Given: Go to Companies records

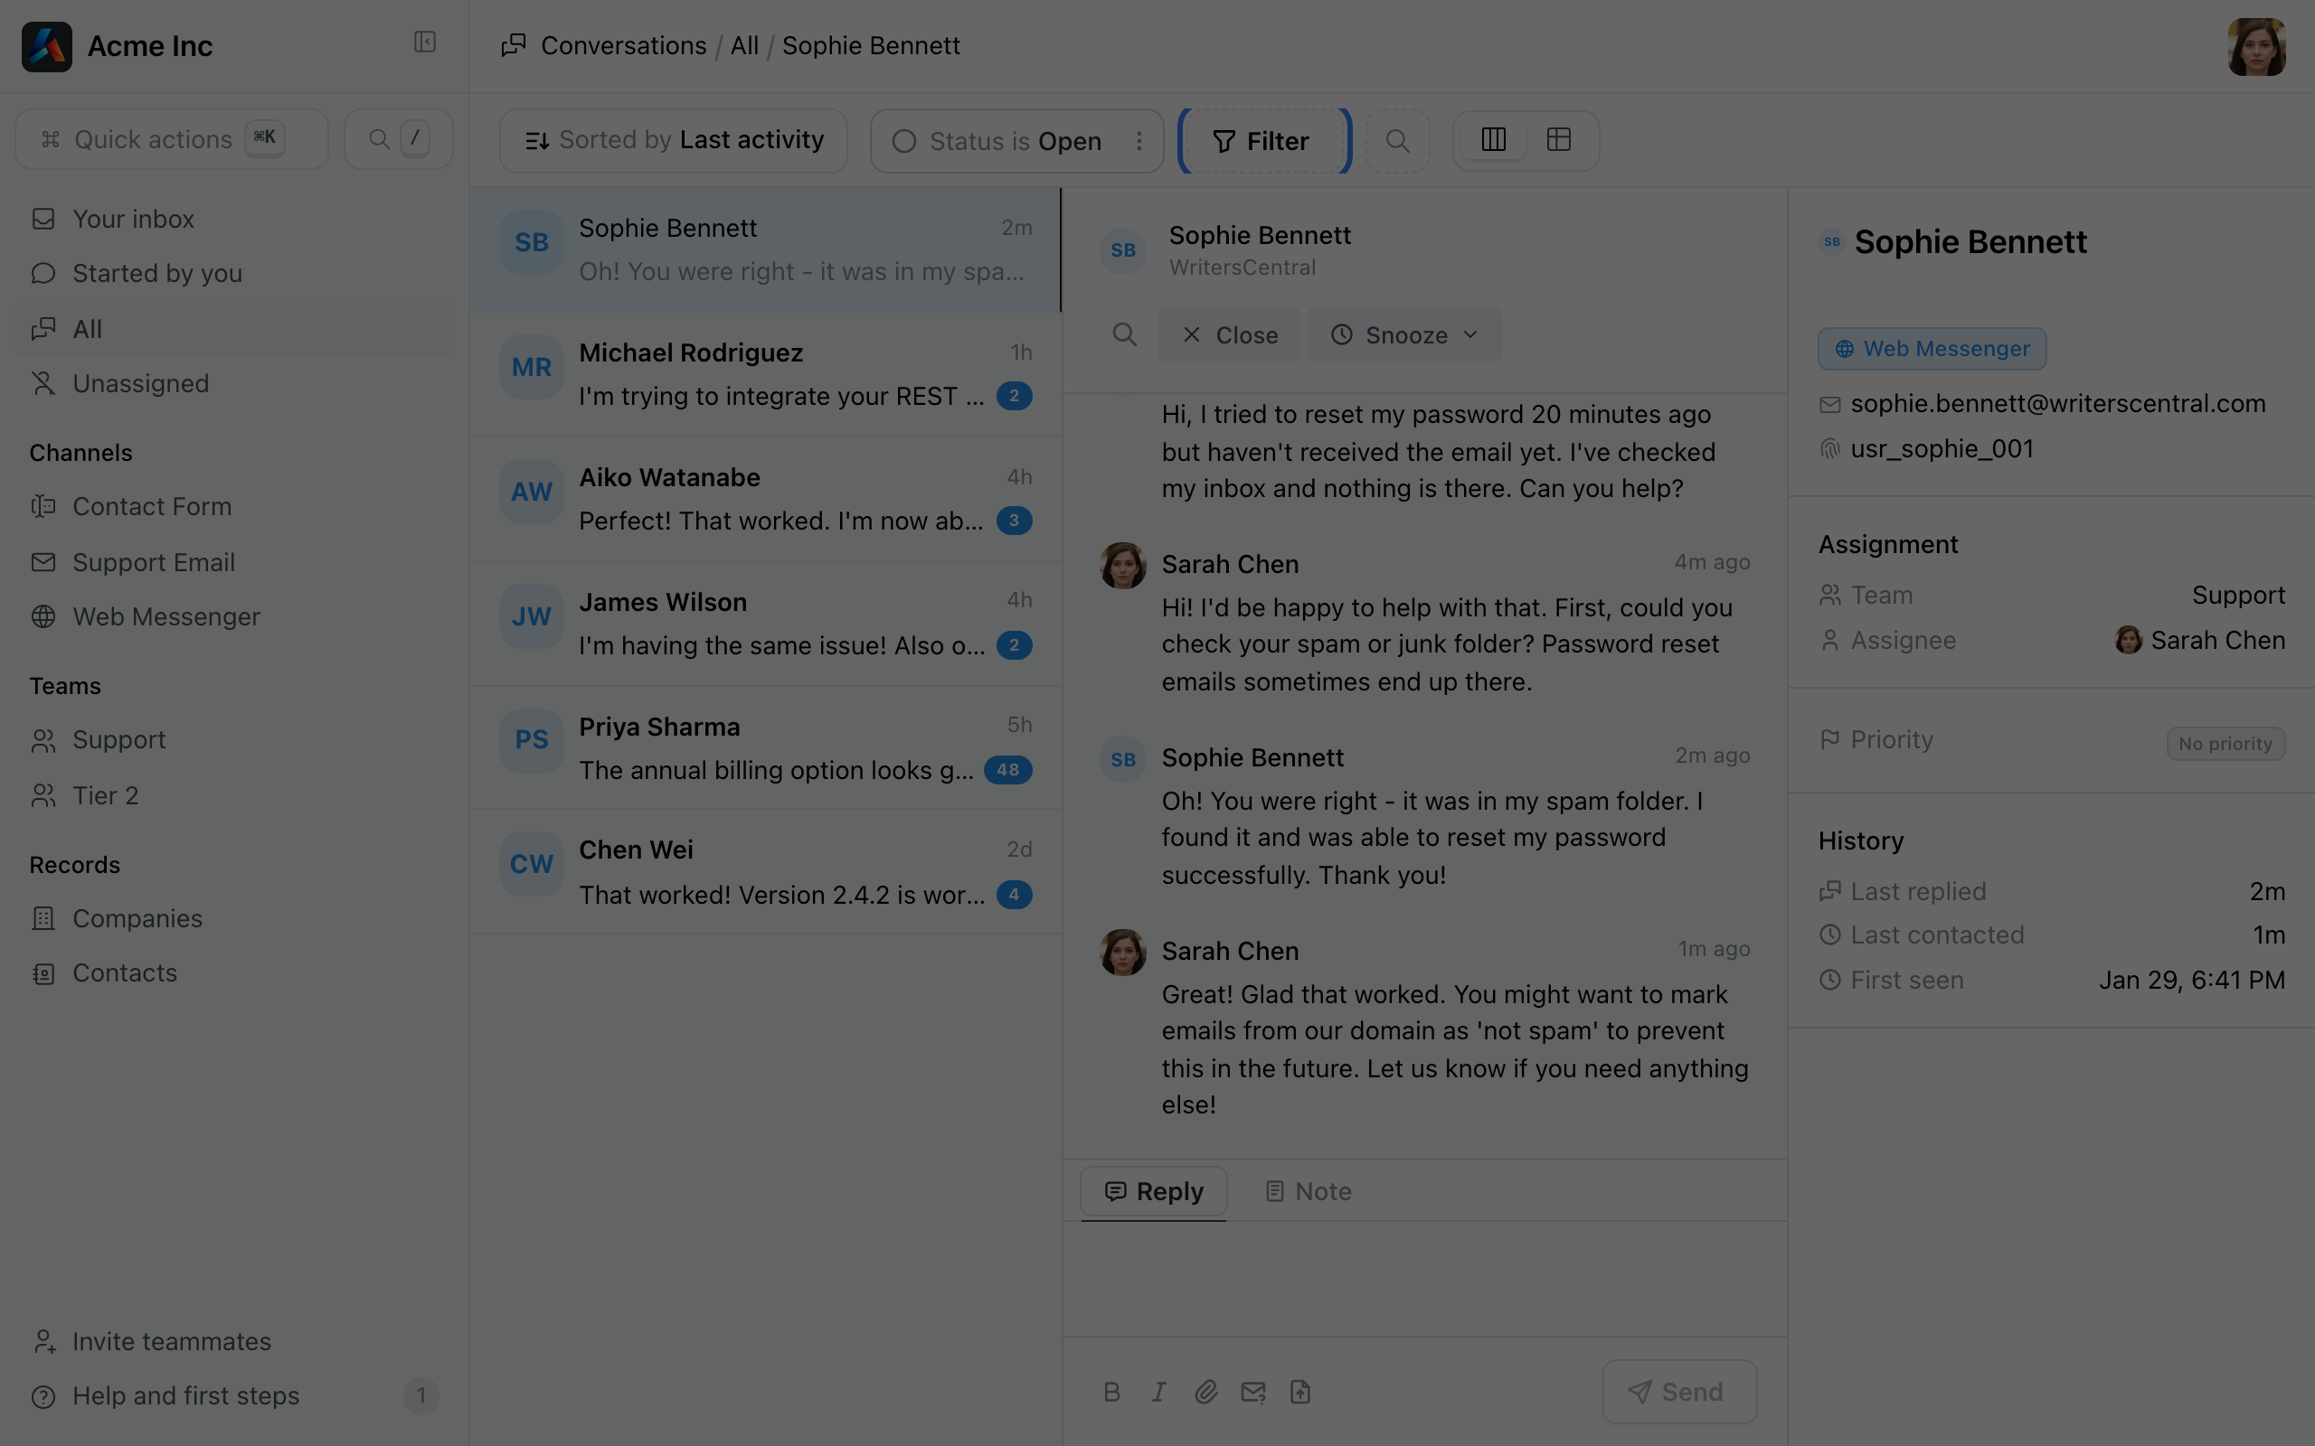Looking at the screenshot, I should tap(234, 918).
